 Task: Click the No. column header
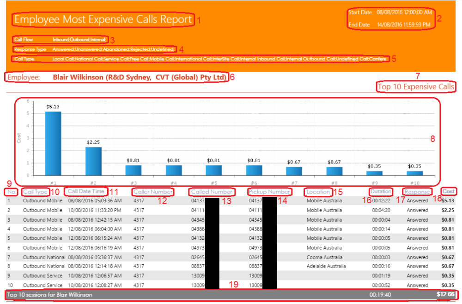pos(12,192)
